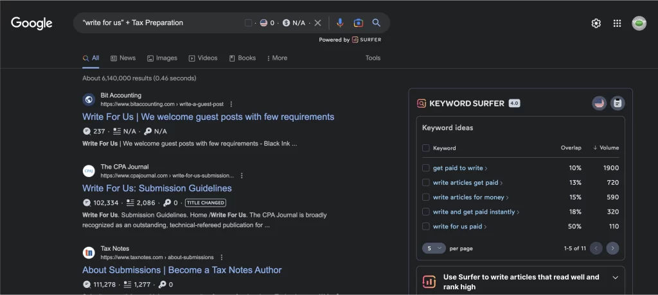The image size is (658, 295).
Task: Switch to the News tab
Action: pyautogui.click(x=123, y=58)
